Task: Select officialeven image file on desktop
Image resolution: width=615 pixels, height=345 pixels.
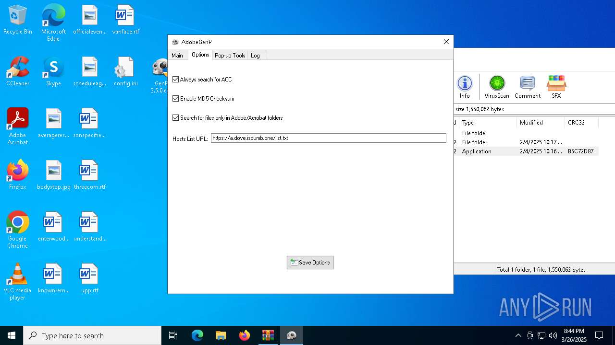Action: (x=90, y=20)
